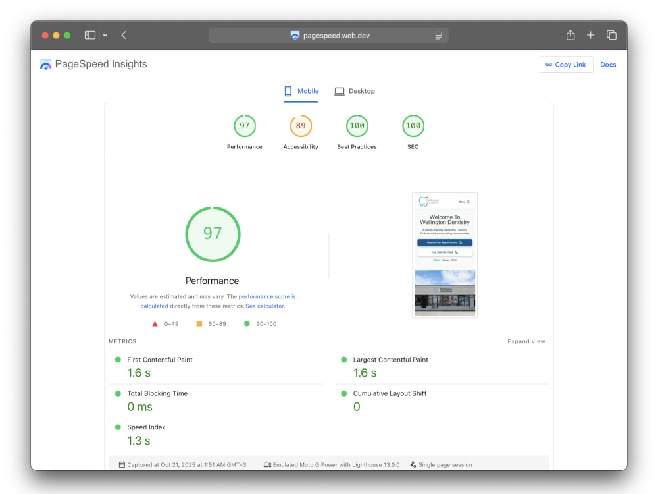Click the PageSpeed Insights title

click(x=101, y=64)
